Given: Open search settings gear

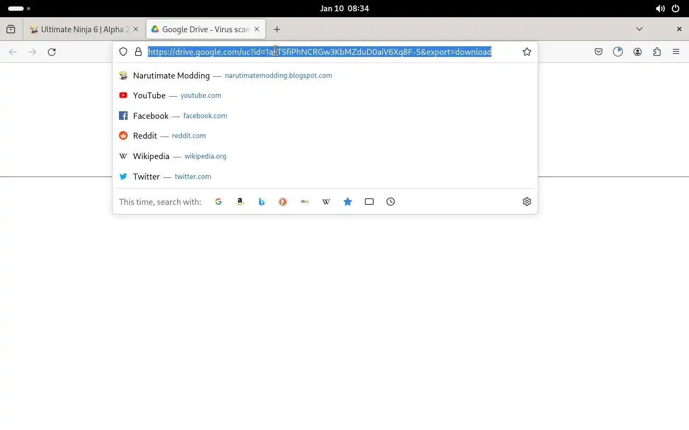Looking at the screenshot, I should click(527, 202).
